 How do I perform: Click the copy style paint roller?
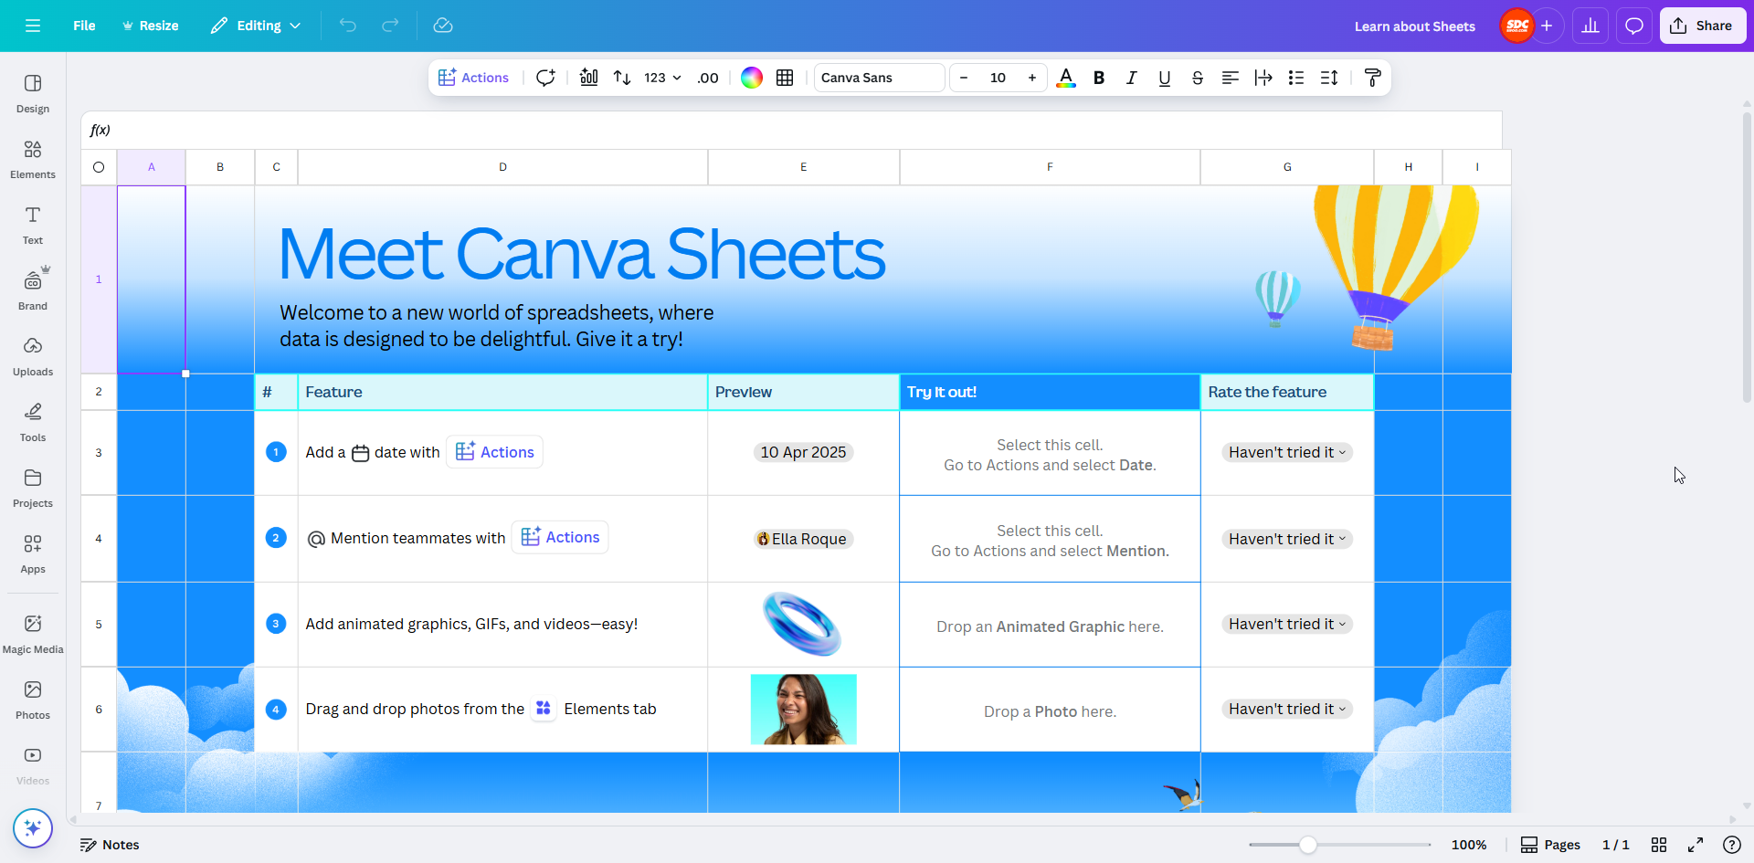coord(1372,78)
